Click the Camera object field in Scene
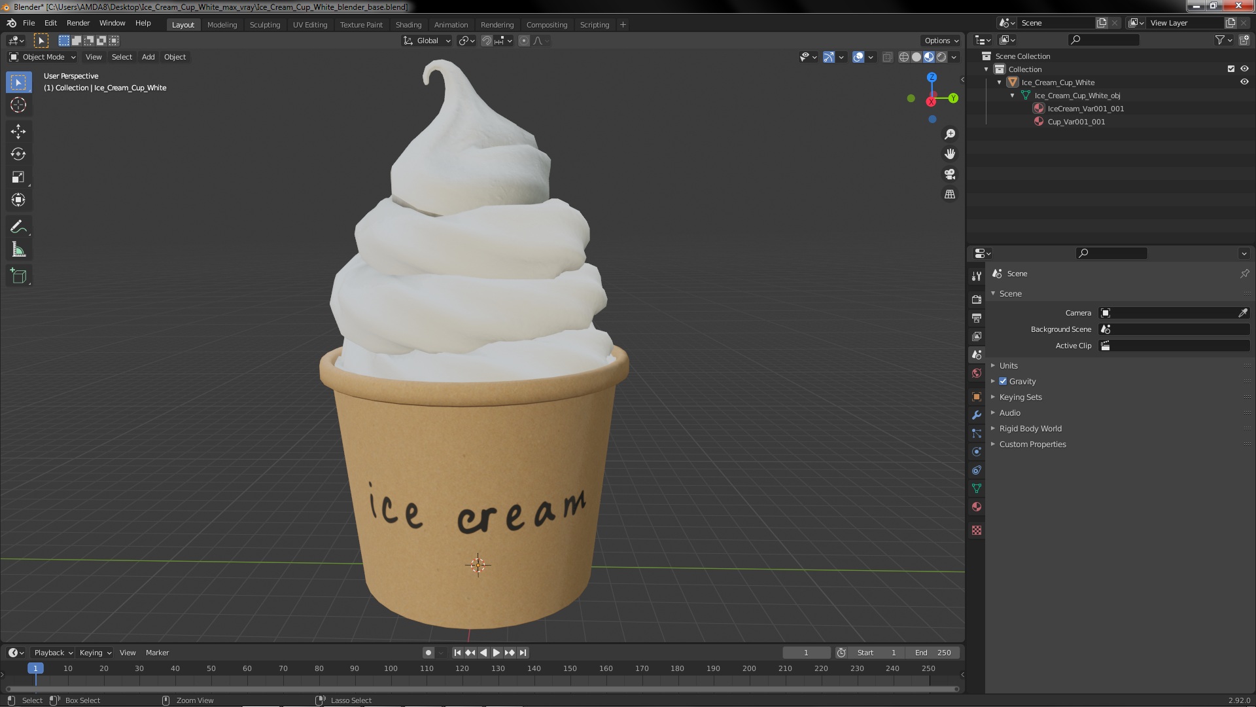The width and height of the screenshot is (1256, 707). pyautogui.click(x=1169, y=313)
